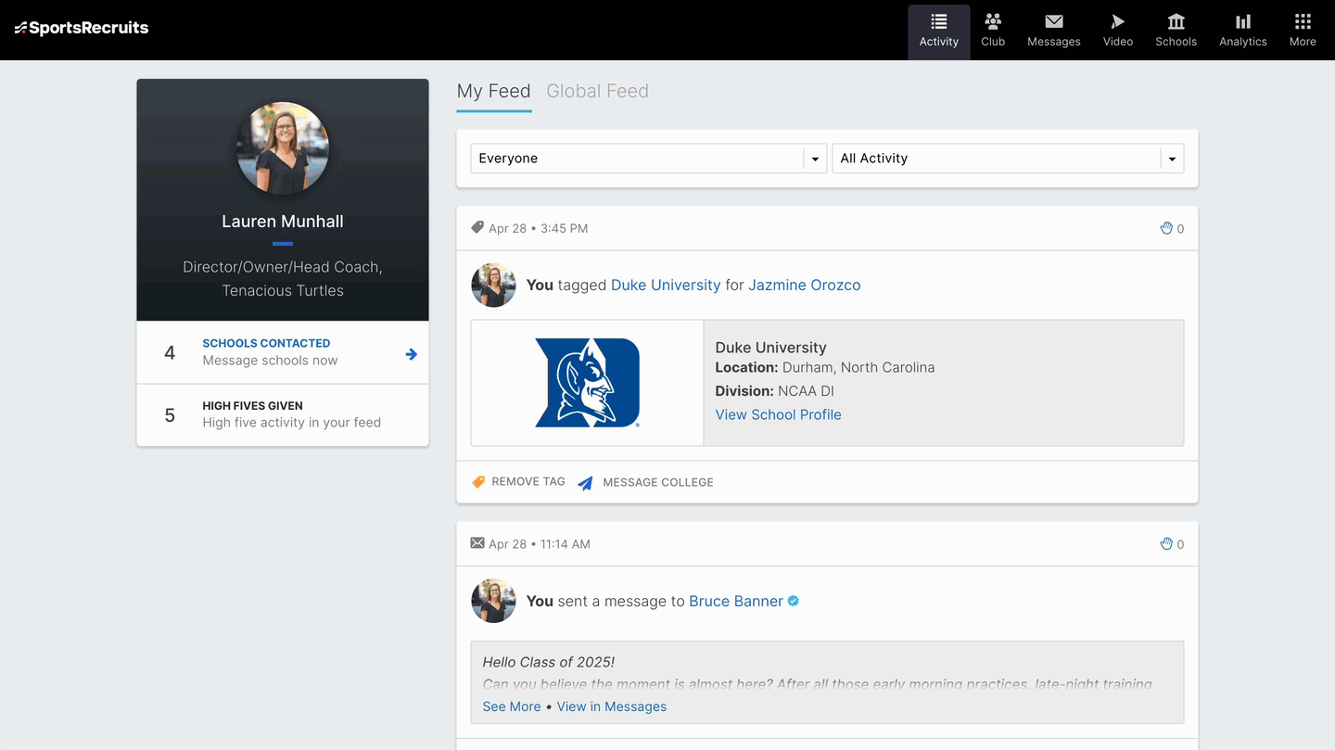The height and width of the screenshot is (750, 1335).
Task: Click the Duke University card title
Action: click(771, 348)
